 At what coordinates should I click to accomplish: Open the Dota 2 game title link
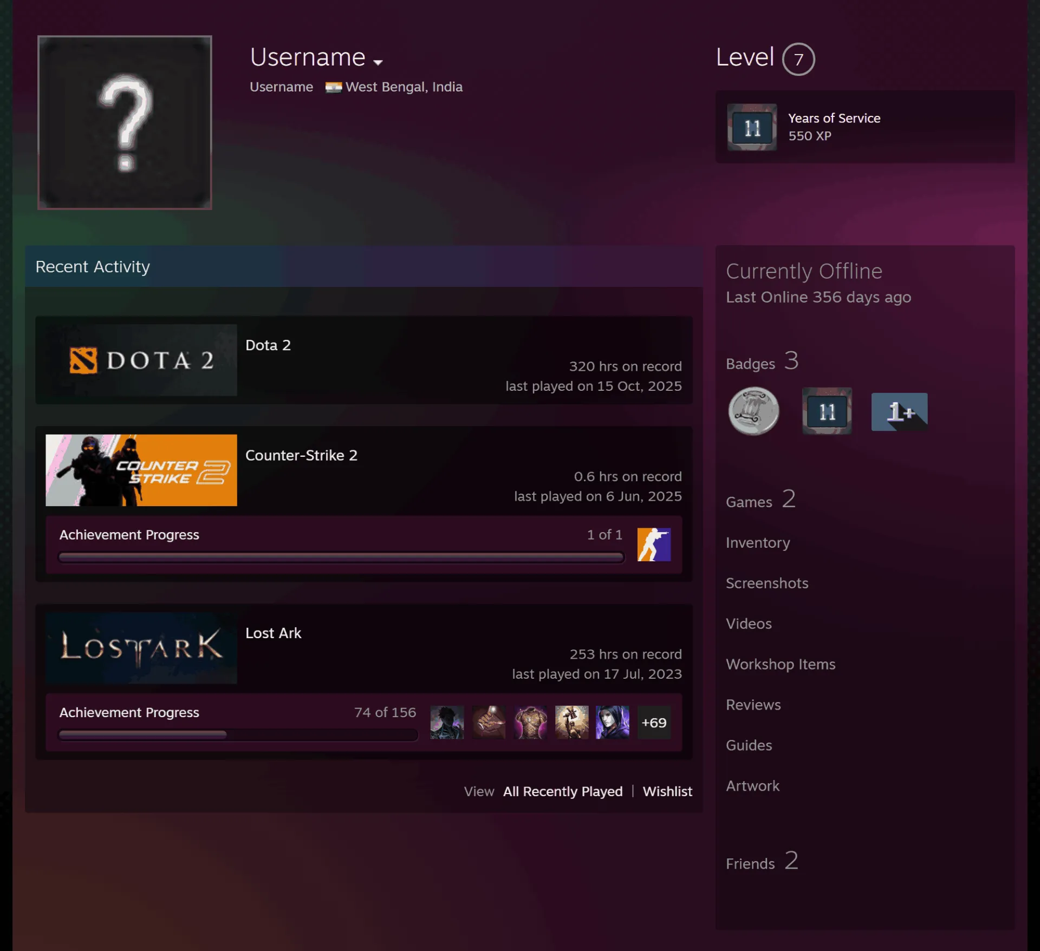click(x=268, y=345)
